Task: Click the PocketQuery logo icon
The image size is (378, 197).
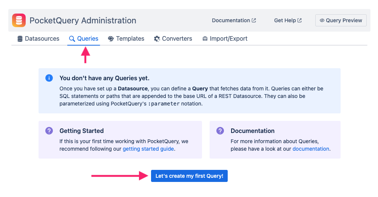Action: pos(19,20)
